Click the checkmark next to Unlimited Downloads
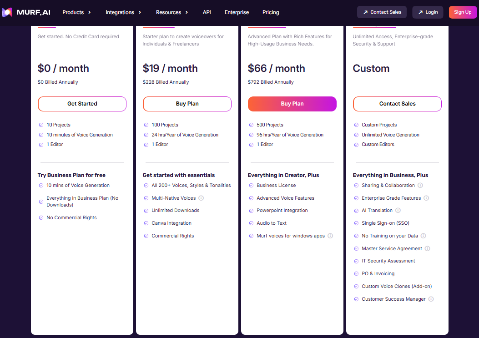This screenshot has width=479, height=338. [x=146, y=210]
